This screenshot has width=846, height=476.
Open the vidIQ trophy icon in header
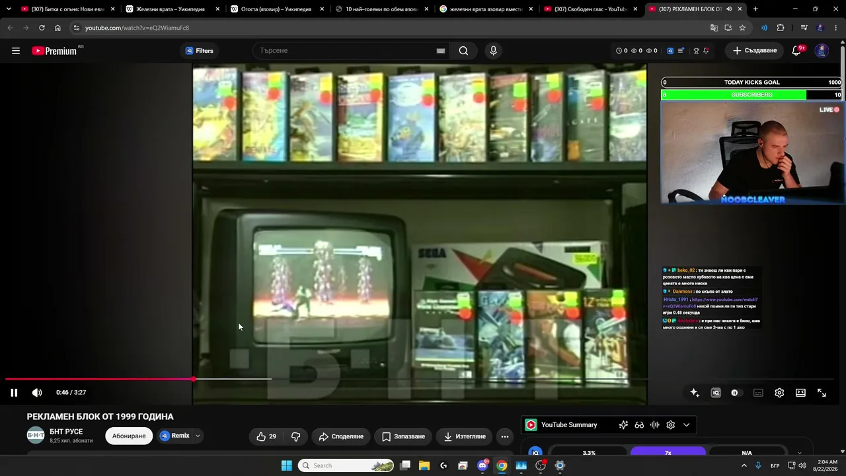696,51
